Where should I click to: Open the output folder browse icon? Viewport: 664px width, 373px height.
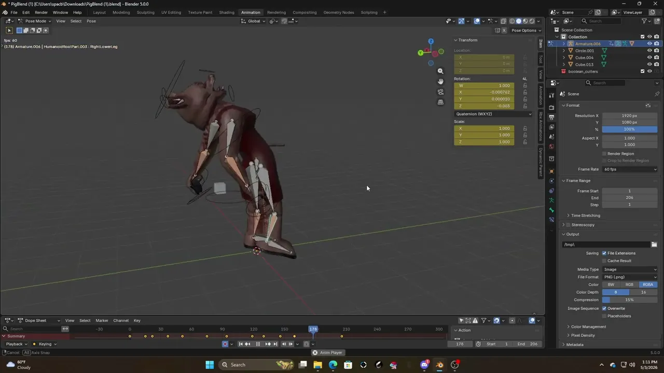point(654,245)
